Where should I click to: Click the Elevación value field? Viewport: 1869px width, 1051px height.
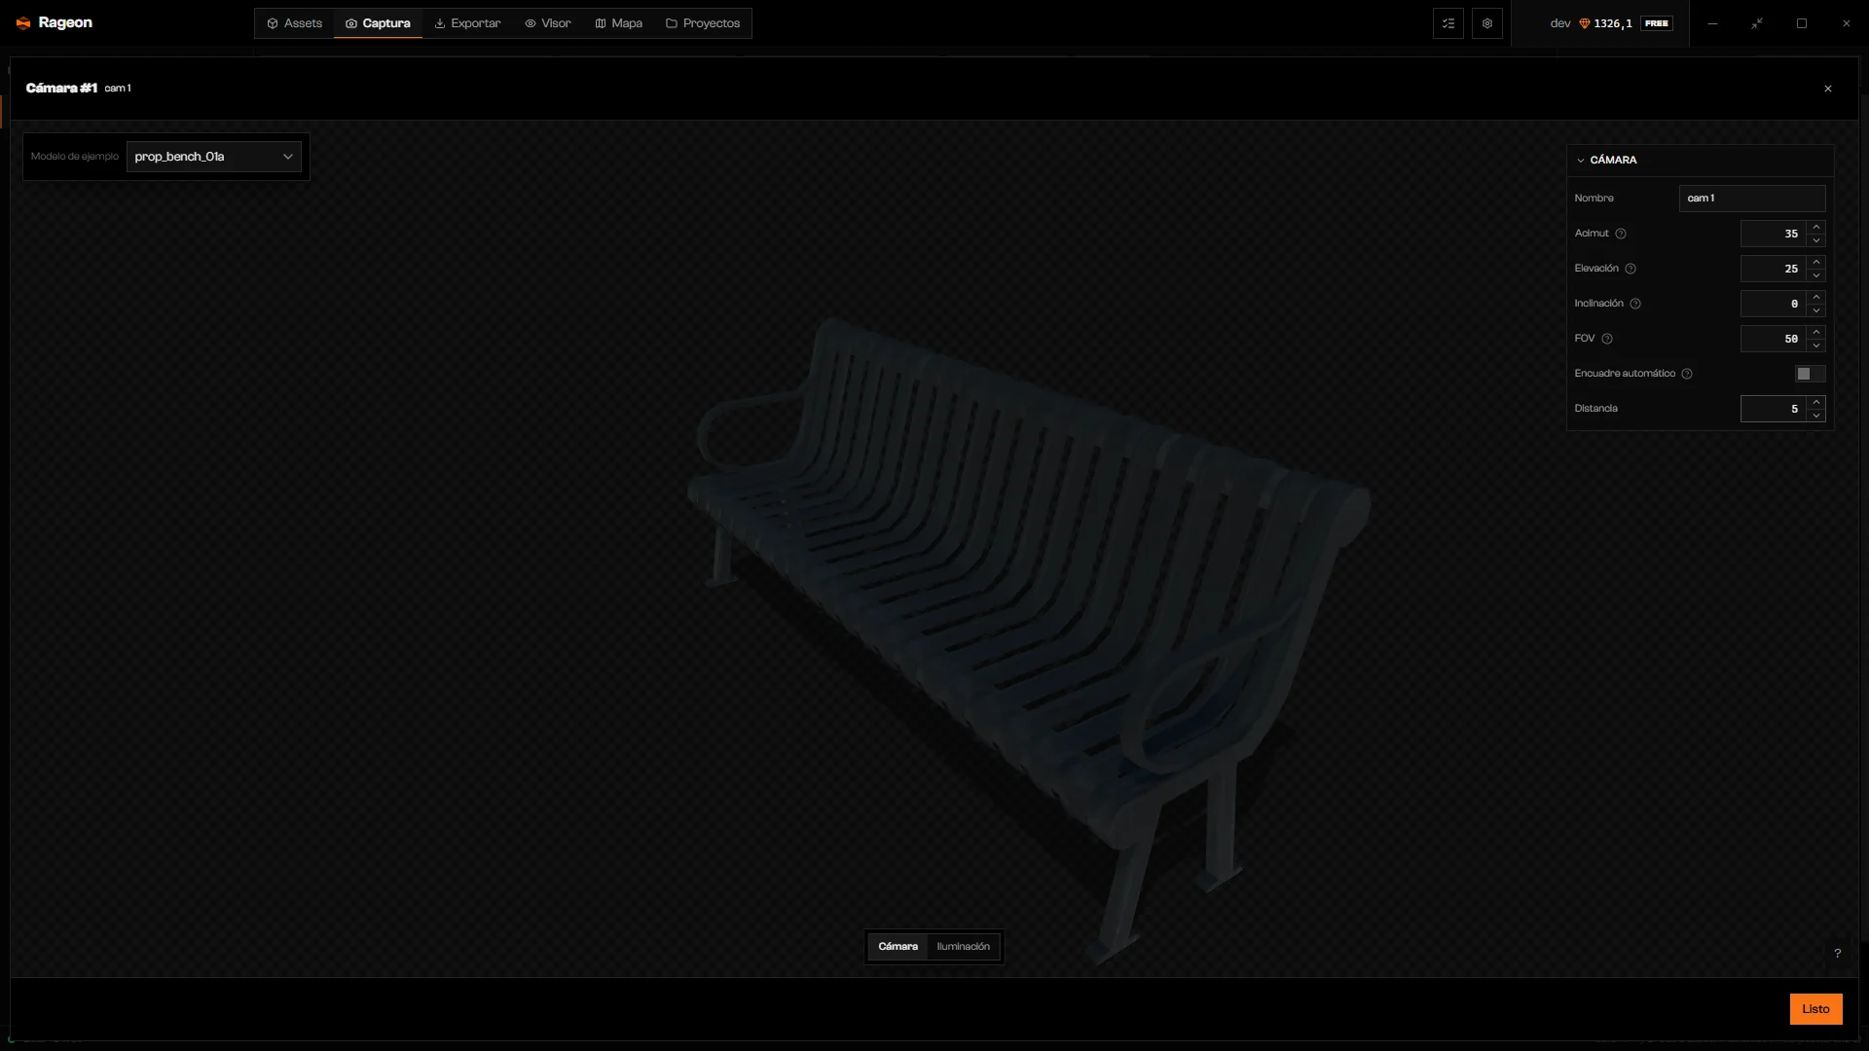point(1773,269)
